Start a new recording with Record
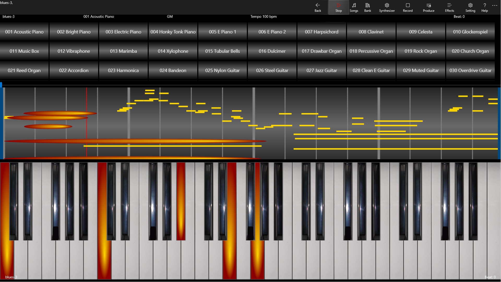This screenshot has height=282, width=501. [x=408, y=7]
